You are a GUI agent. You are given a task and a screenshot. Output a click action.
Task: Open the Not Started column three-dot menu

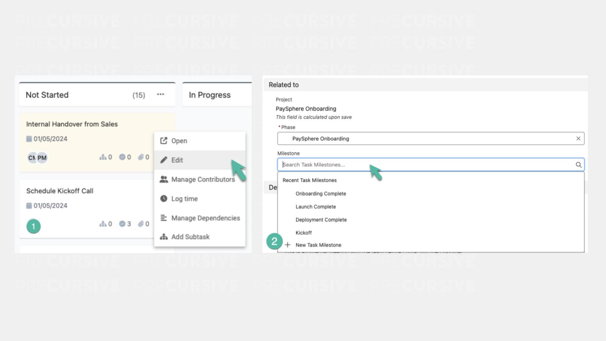(x=161, y=94)
